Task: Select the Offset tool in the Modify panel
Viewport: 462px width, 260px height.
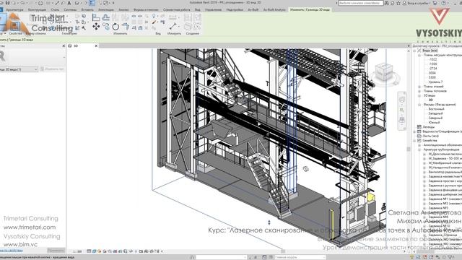Action: click(106, 17)
